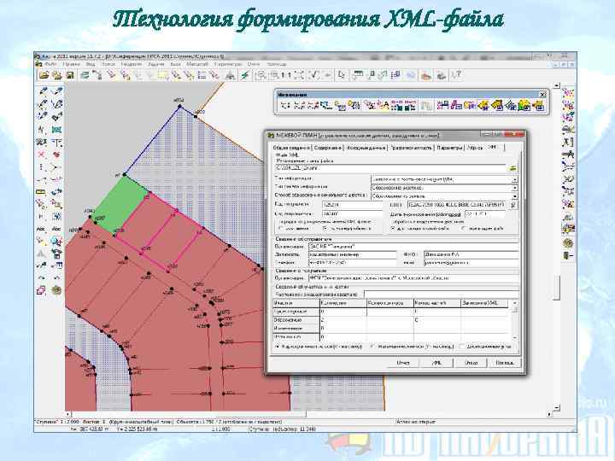
Task: Click the date of formation field
Action: (x=484, y=214)
